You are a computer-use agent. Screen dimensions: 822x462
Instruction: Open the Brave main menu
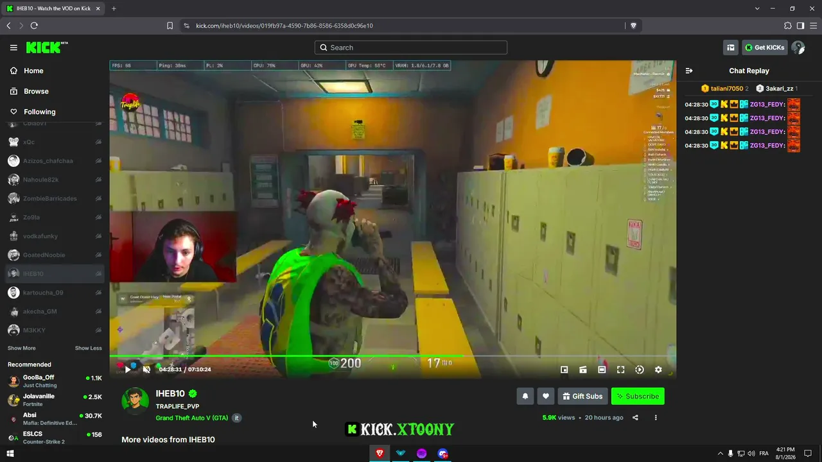point(813,26)
